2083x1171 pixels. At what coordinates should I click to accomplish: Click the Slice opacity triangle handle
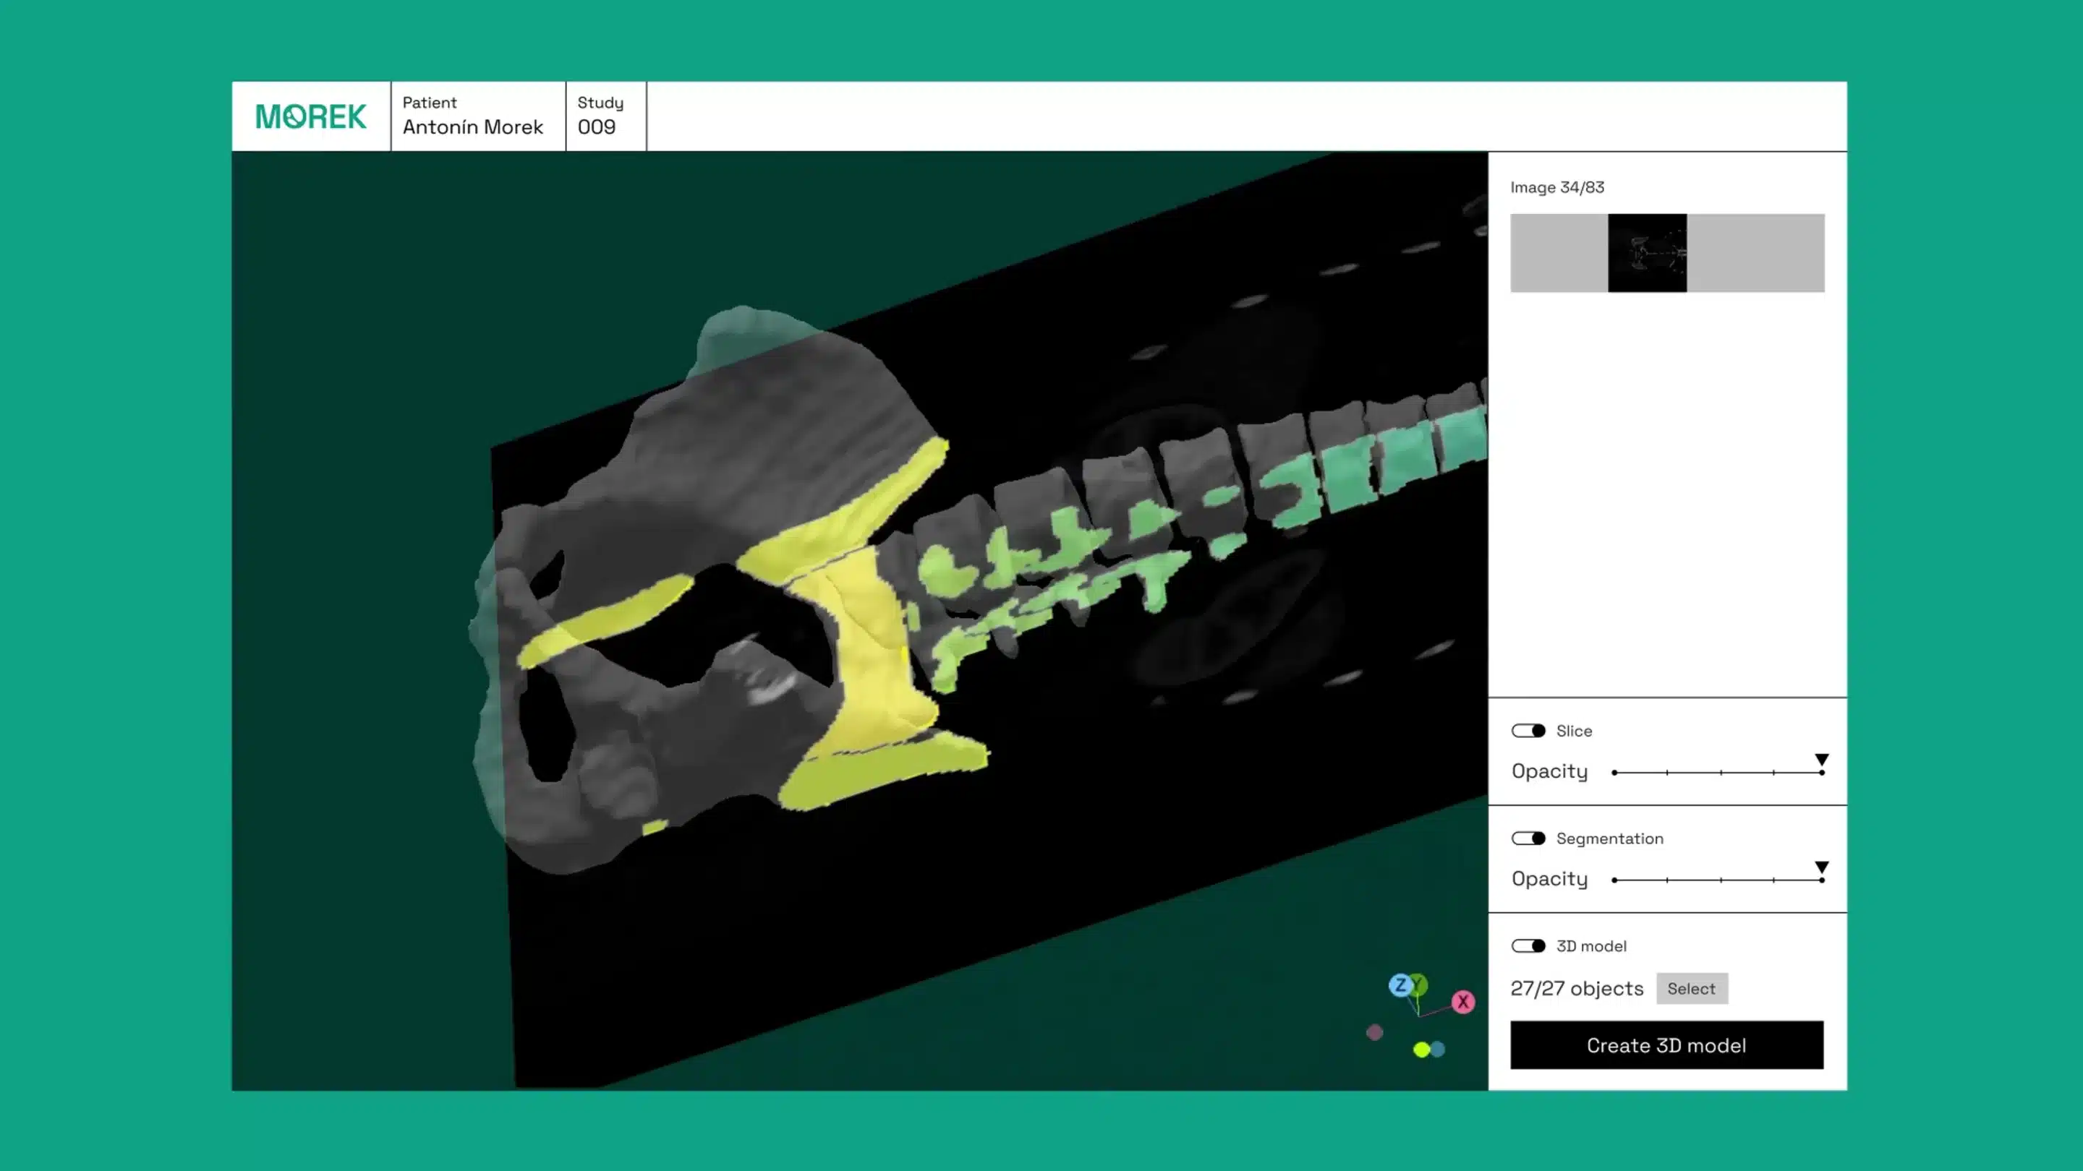pos(1821,760)
